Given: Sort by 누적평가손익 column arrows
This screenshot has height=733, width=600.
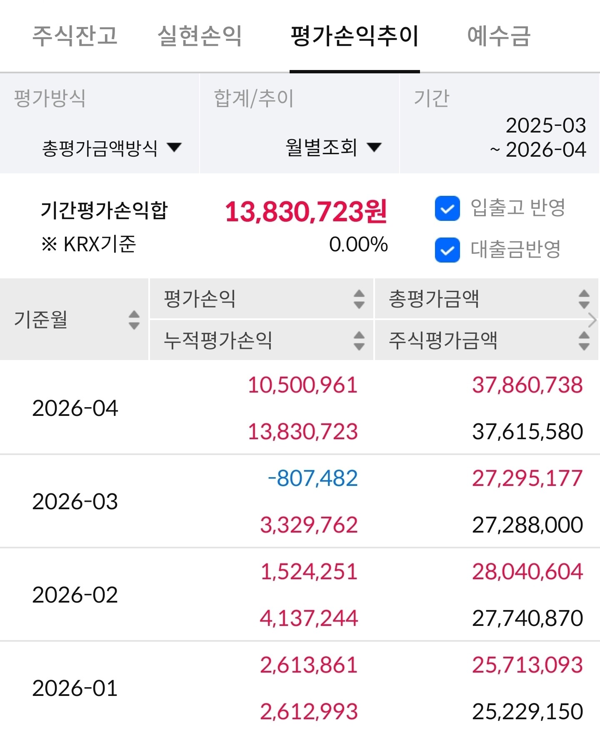Looking at the screenshot, I should [x=359, y=340].
